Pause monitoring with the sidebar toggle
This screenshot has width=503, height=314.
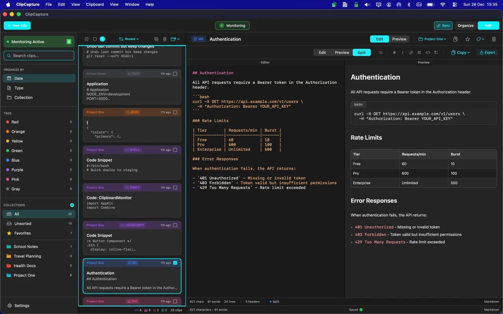(x=68, y=42)
